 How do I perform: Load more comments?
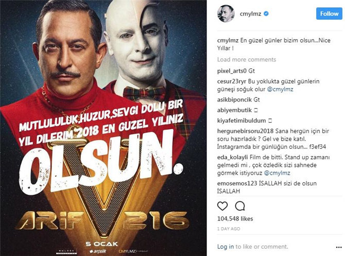(247, 60)
